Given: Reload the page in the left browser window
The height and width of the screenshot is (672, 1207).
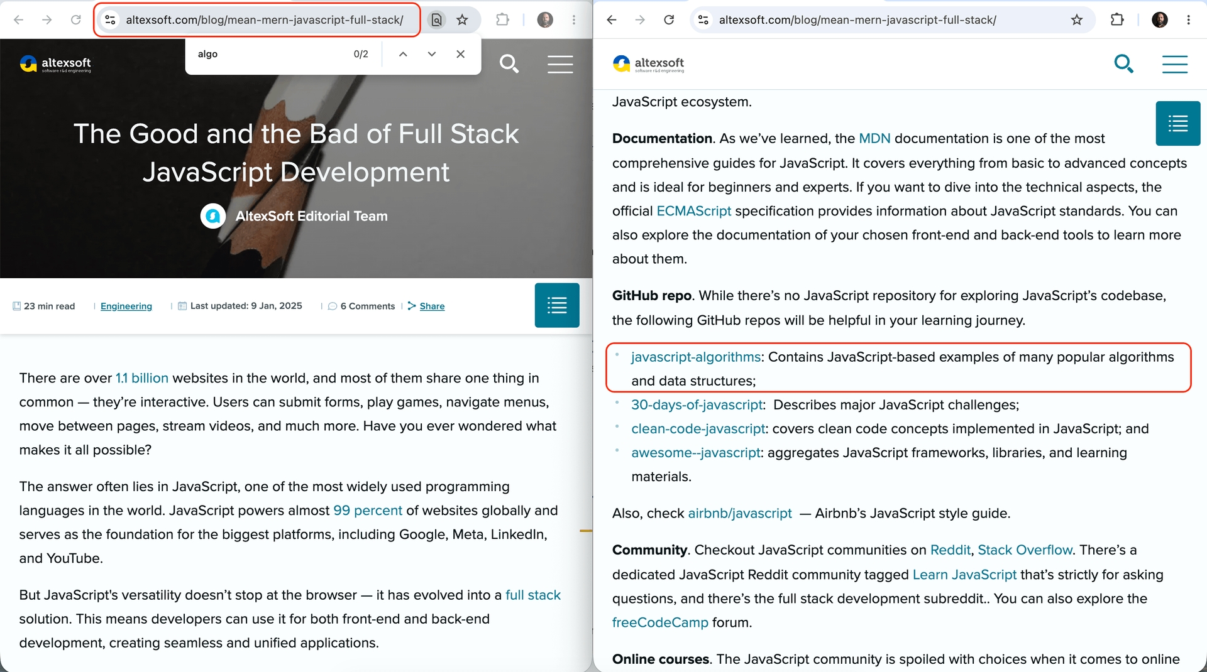Looking at the screenshot, I should tap(76, 20).
